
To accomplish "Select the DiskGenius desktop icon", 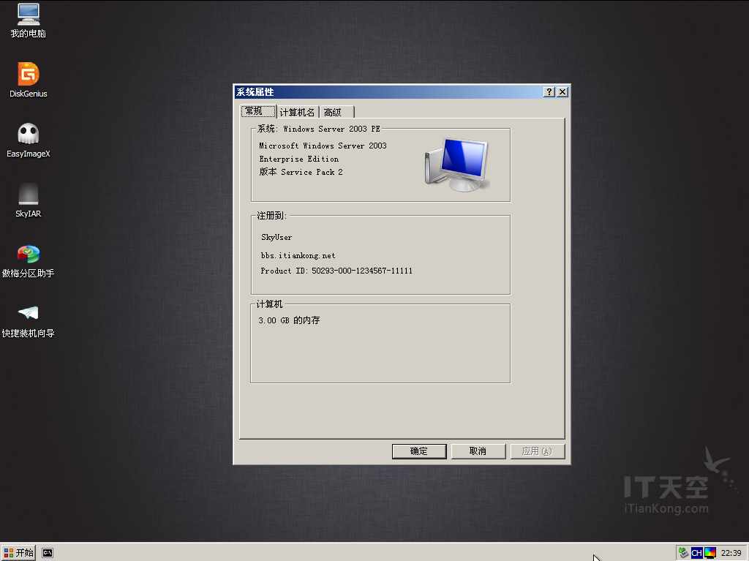I will (x=29, y=80).
